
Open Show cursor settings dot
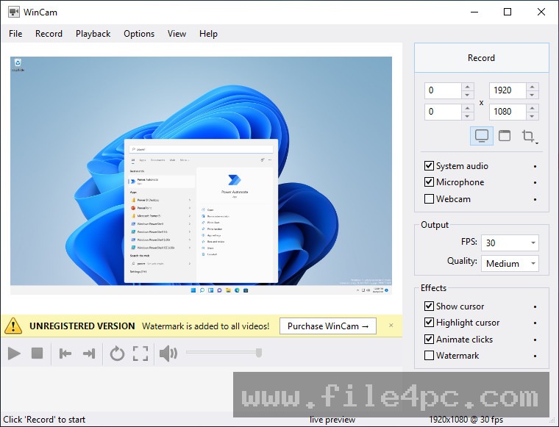point(535,306)
